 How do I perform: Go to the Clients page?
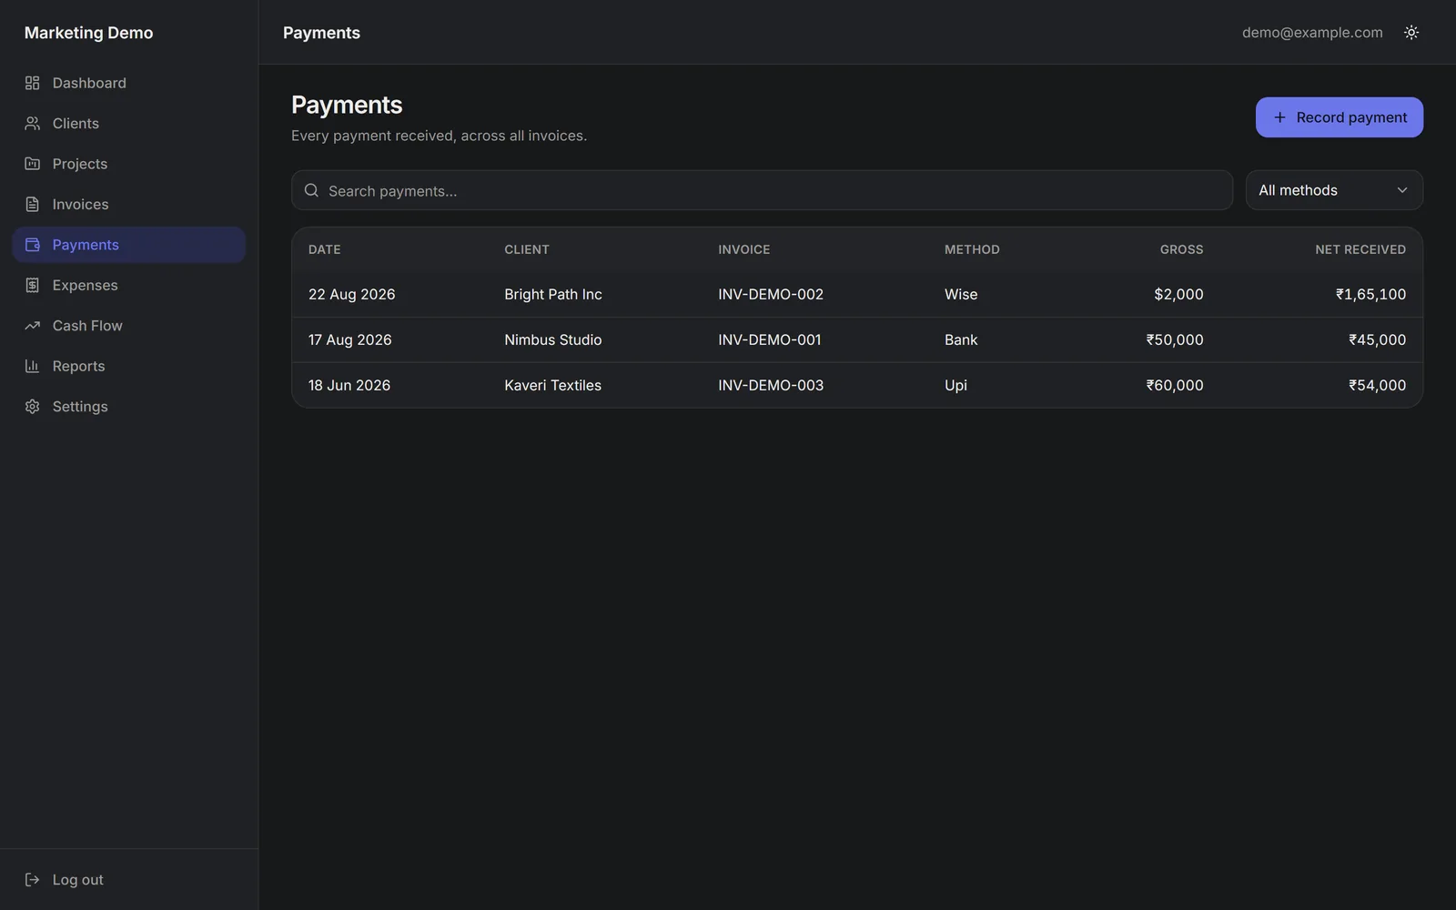[128, 123]
